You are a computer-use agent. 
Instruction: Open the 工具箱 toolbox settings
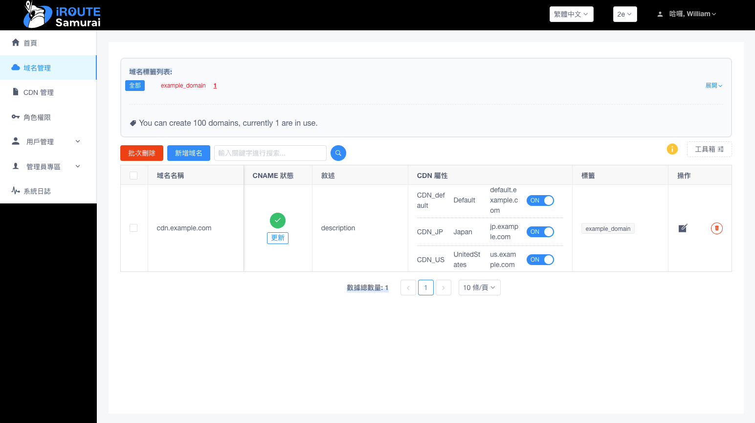pyautogui.click(x=709, y=149)
